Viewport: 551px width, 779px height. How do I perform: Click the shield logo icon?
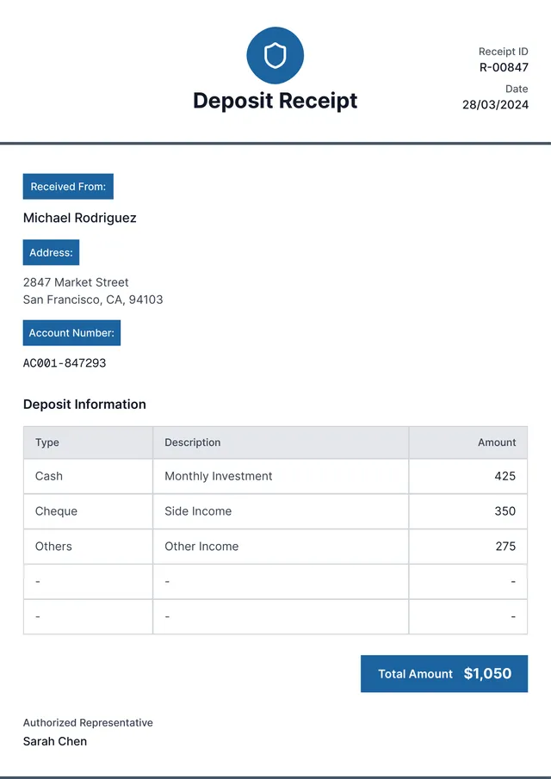[x=275, y=56]
